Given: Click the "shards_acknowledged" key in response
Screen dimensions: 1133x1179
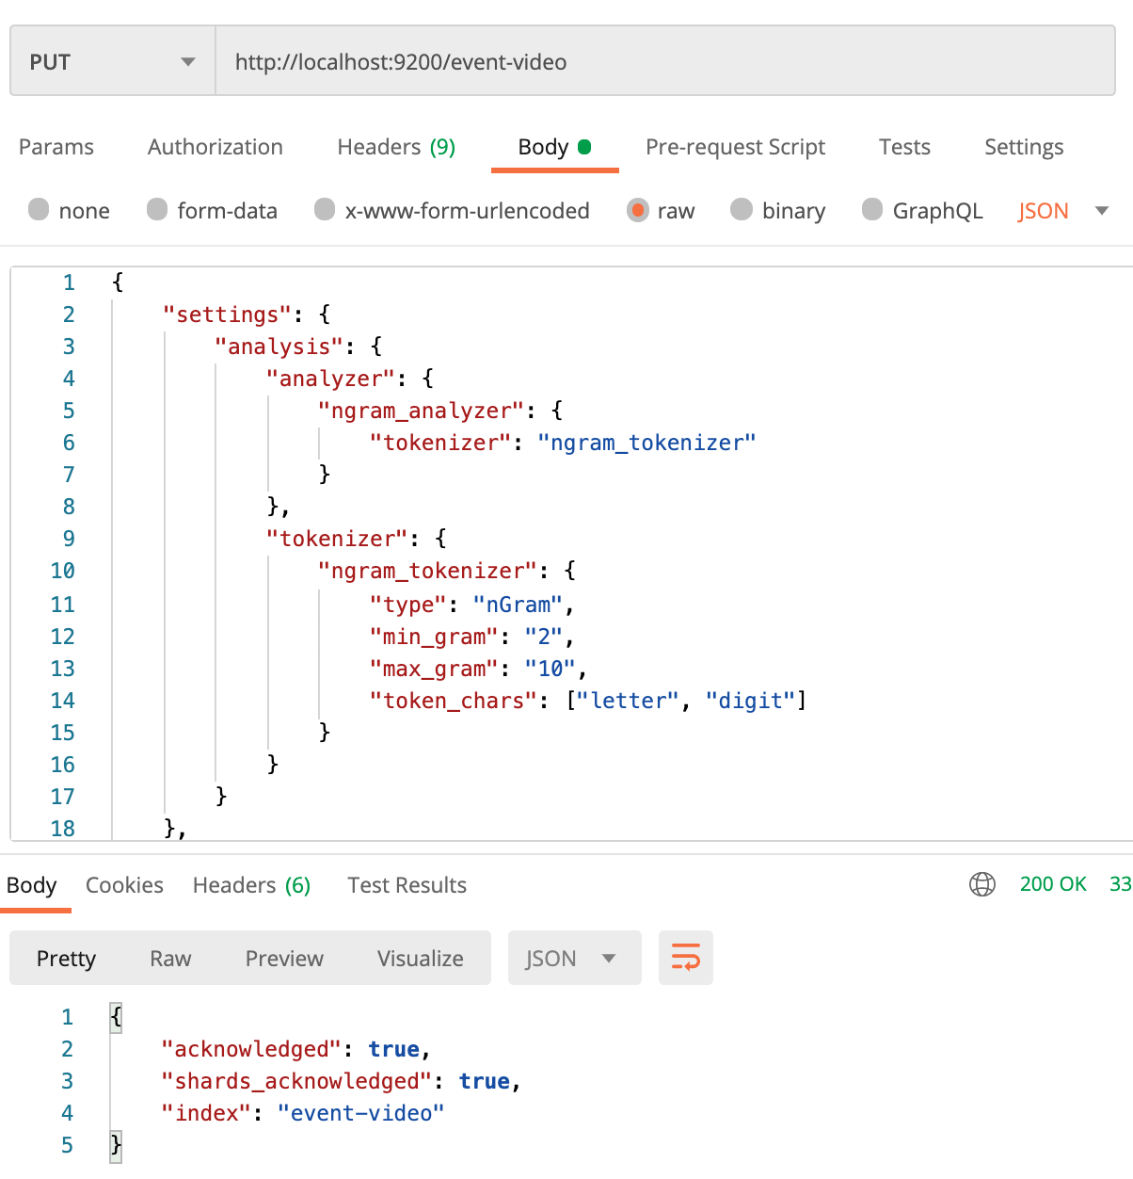Looking at the screenshot, I should point(296,1081).
